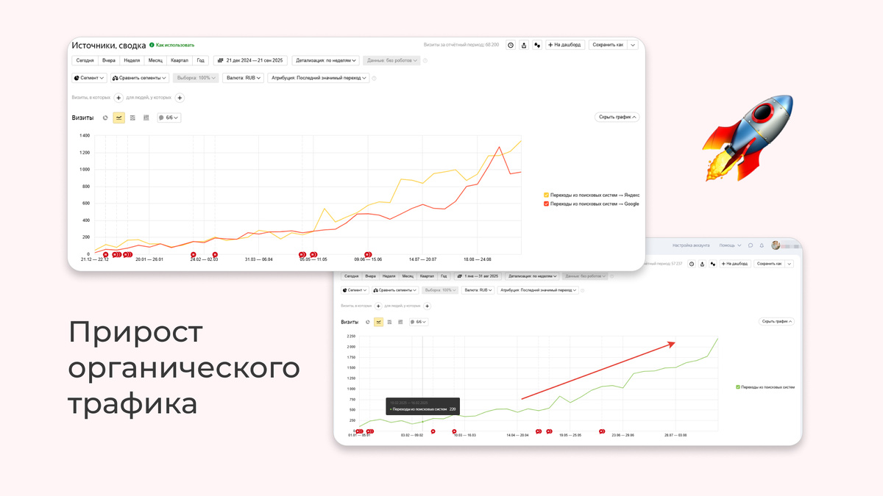Click annotation marker near 23.06 — 29.06 lower chart
The width and height of the screenshot is (883, 496).
click(x=602, y=431)
